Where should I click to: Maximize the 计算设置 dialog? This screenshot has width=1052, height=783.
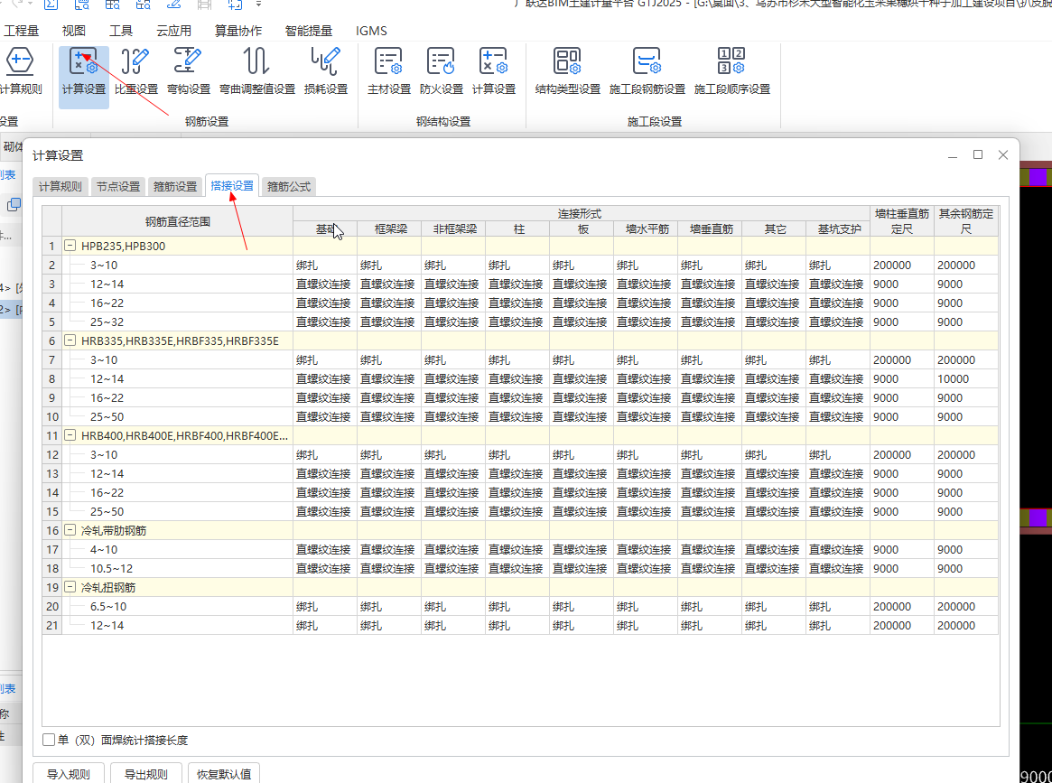[978, 155]
